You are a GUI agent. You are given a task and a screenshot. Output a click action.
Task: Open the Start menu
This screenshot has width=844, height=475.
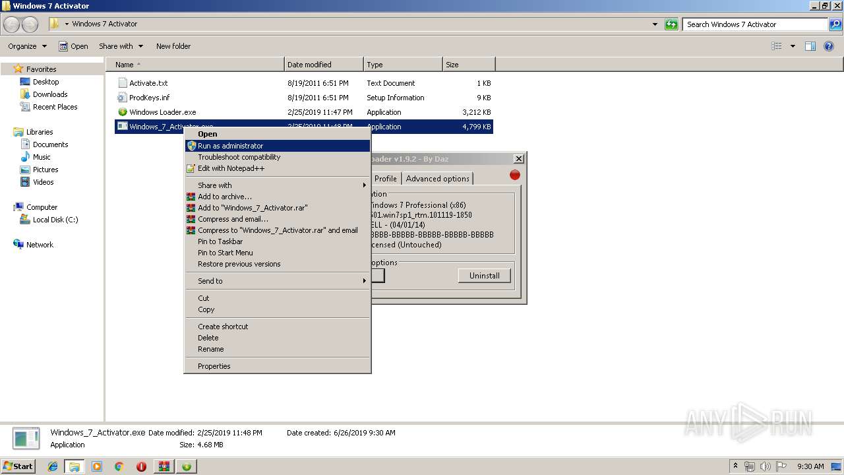[x=18, y=466]
